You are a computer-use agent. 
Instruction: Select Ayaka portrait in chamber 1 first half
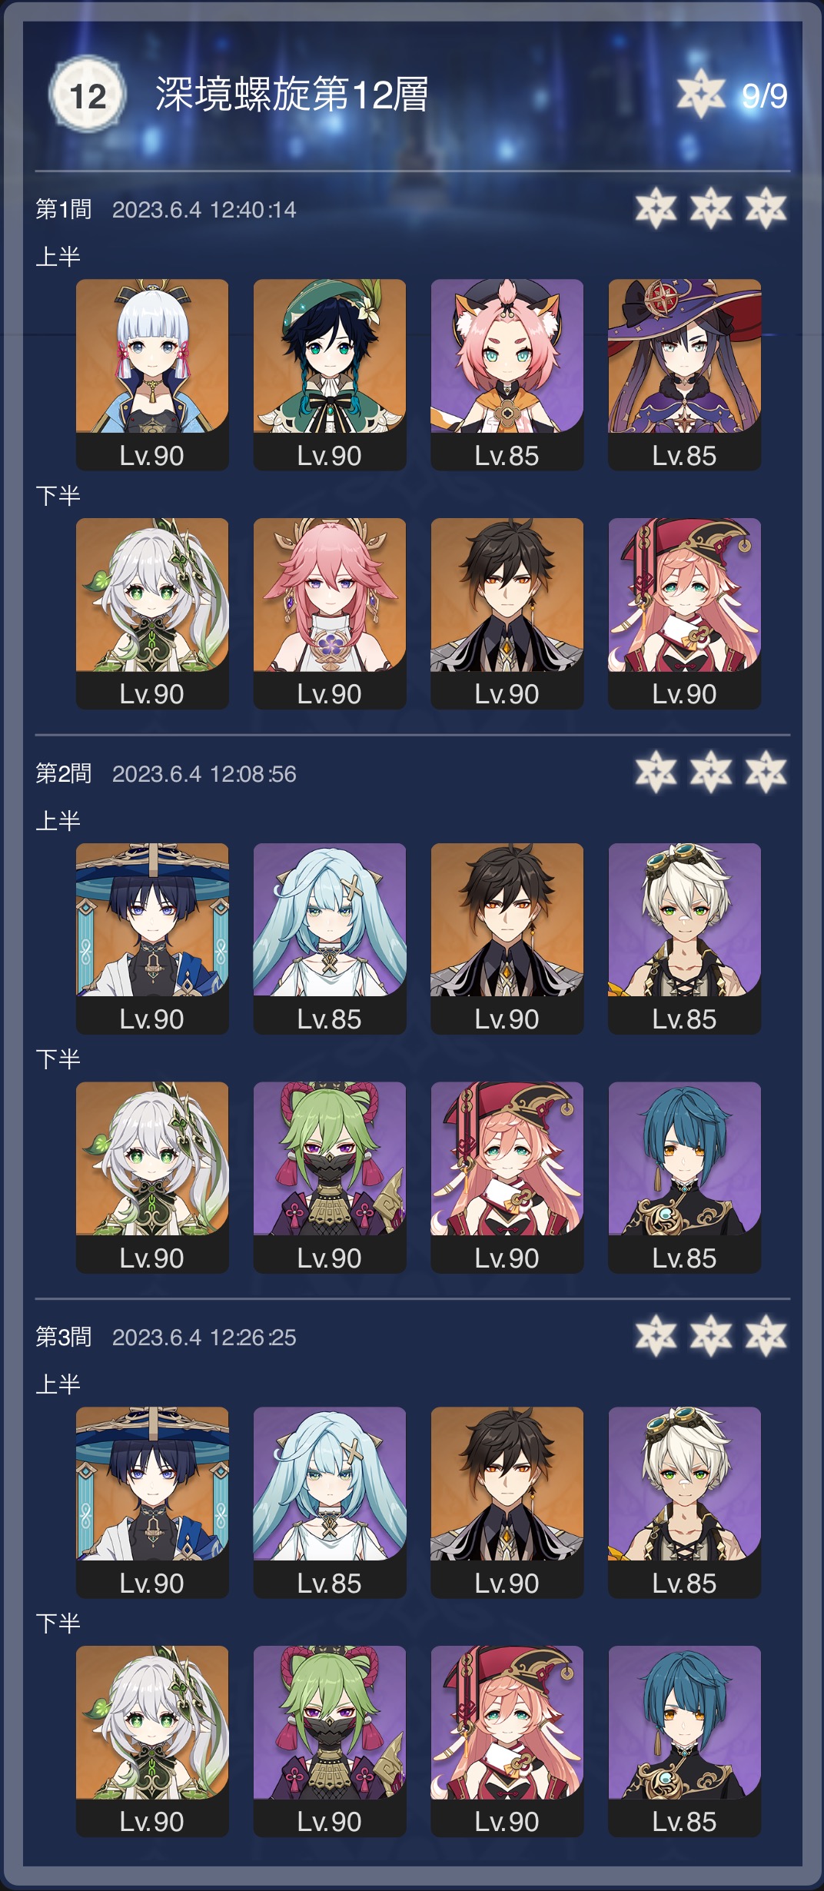click(x=152, y=374)
